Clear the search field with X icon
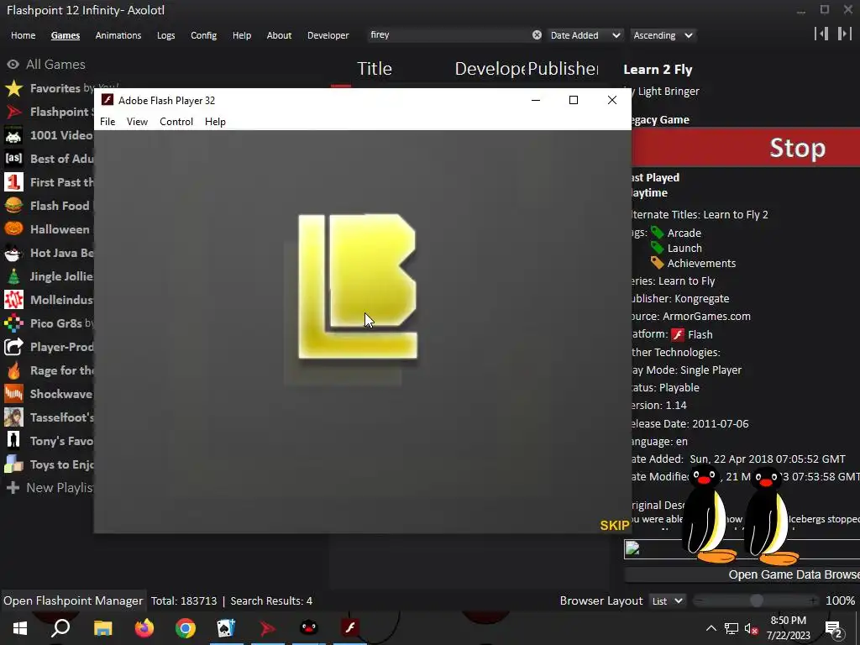Image resolution: width=860 pixels, height=645 pixels. pyautogui.click(x=537, y=35)
